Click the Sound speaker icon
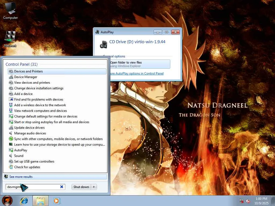275x206 pixels. [x=11, y=156]
